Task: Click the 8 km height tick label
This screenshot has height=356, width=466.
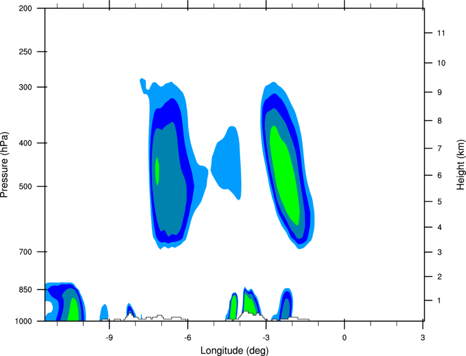Action: click(x=440, y=121)
